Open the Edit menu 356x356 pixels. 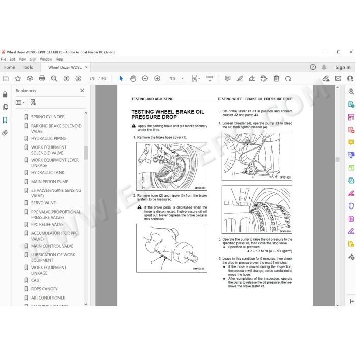pyautogui.click(x=12, y=60)
